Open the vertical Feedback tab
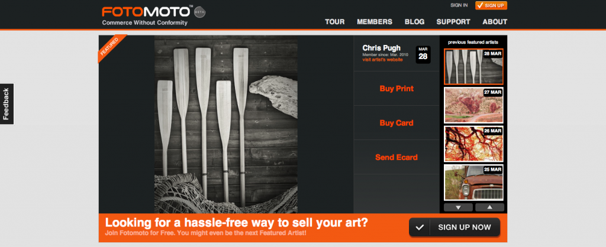This screenshot has height=247, width=606. pos(7,104)
